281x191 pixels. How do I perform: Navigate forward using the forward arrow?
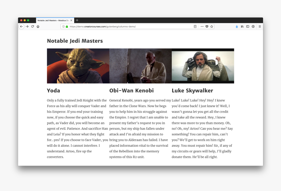[27, 26]
